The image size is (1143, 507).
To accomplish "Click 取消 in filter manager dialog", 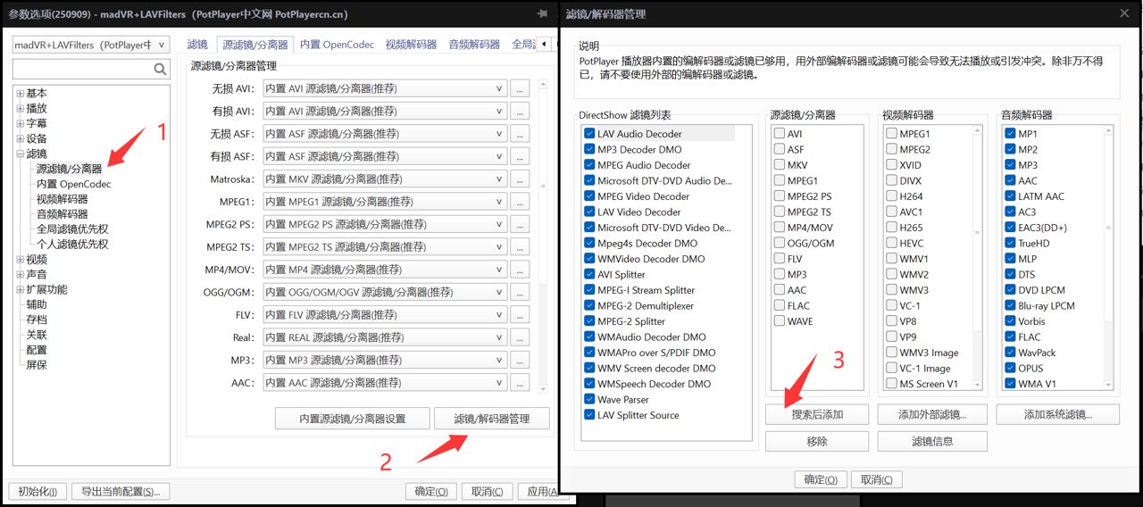I will click(877, 479).
